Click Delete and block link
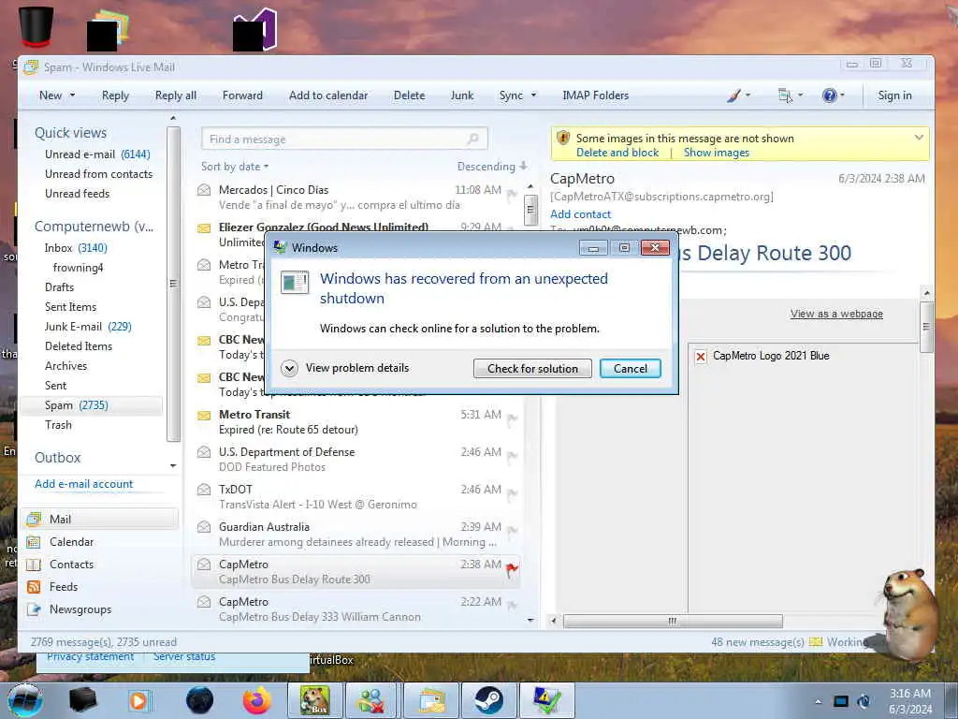Screen dimensions: 958x719 (x=617, y=153)
